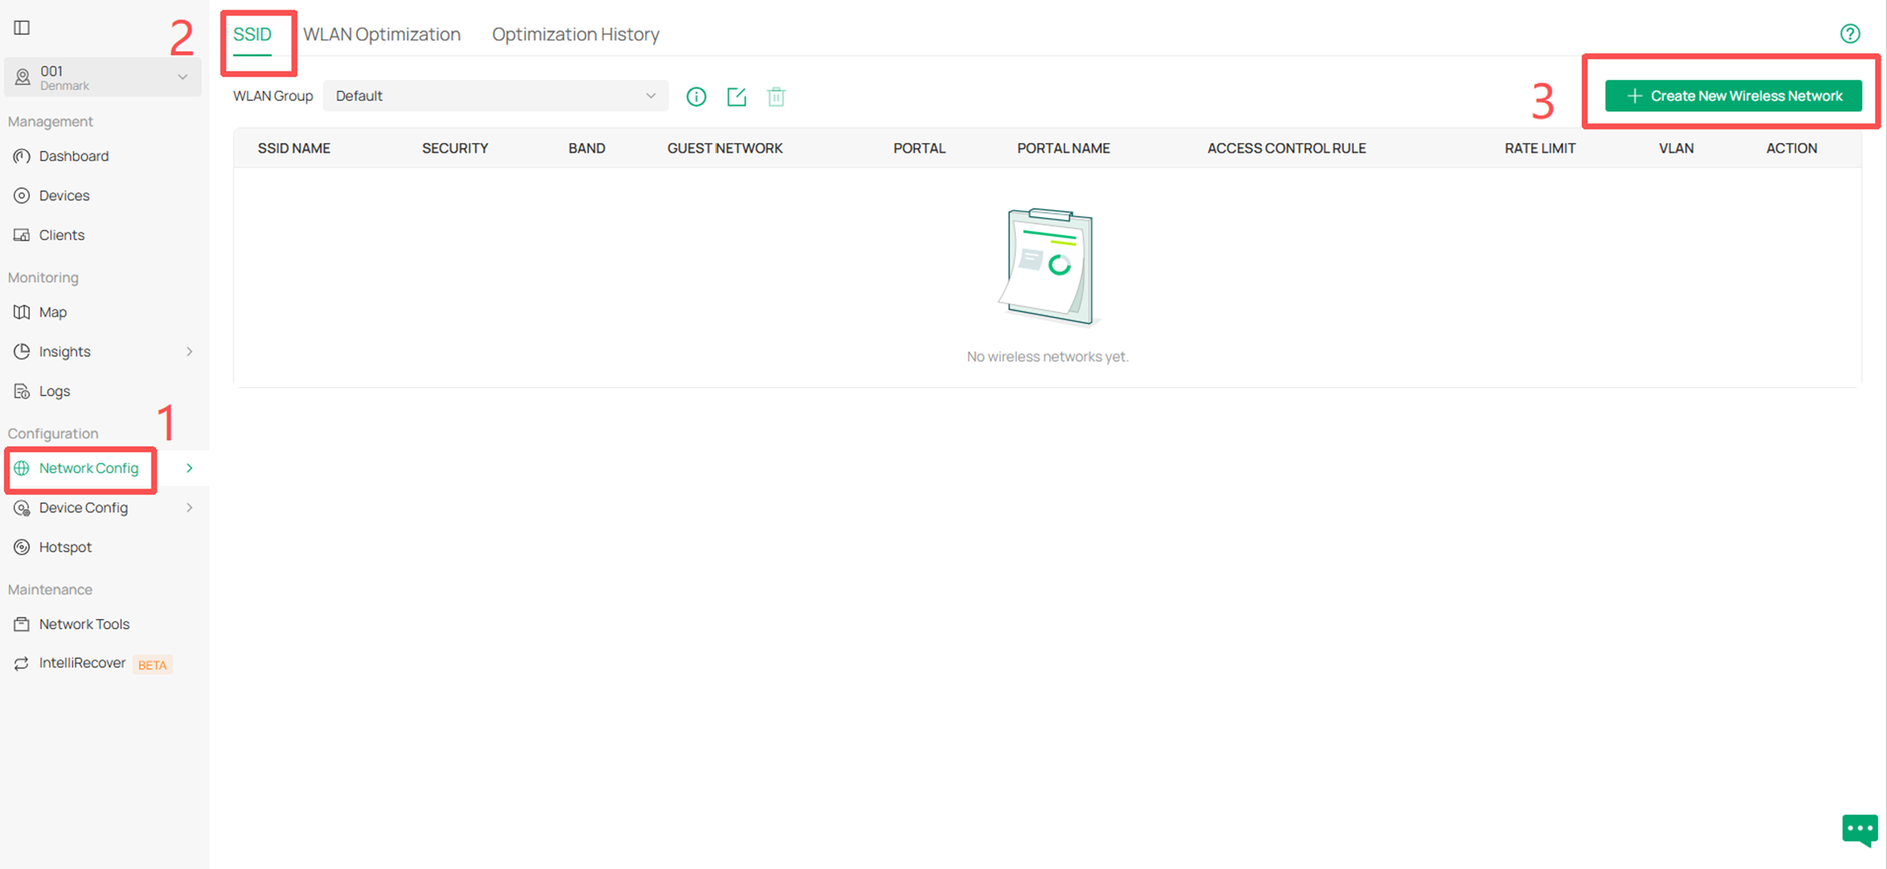Switch to the Optimization History tab
This screenshot has height=869, width=1887.
click(575, 34)
